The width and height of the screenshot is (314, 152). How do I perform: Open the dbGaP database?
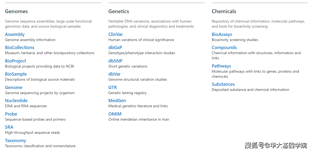pyautogui.click(x=115, y=48)
